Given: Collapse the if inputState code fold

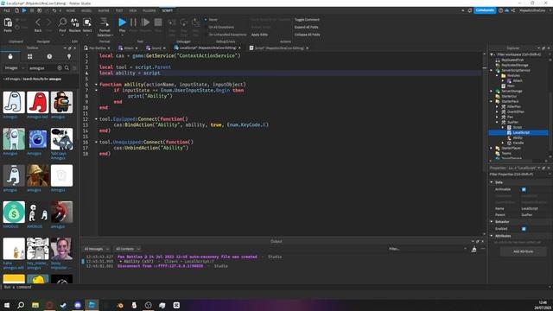Looking at the screenshot, I should [96, 90].
